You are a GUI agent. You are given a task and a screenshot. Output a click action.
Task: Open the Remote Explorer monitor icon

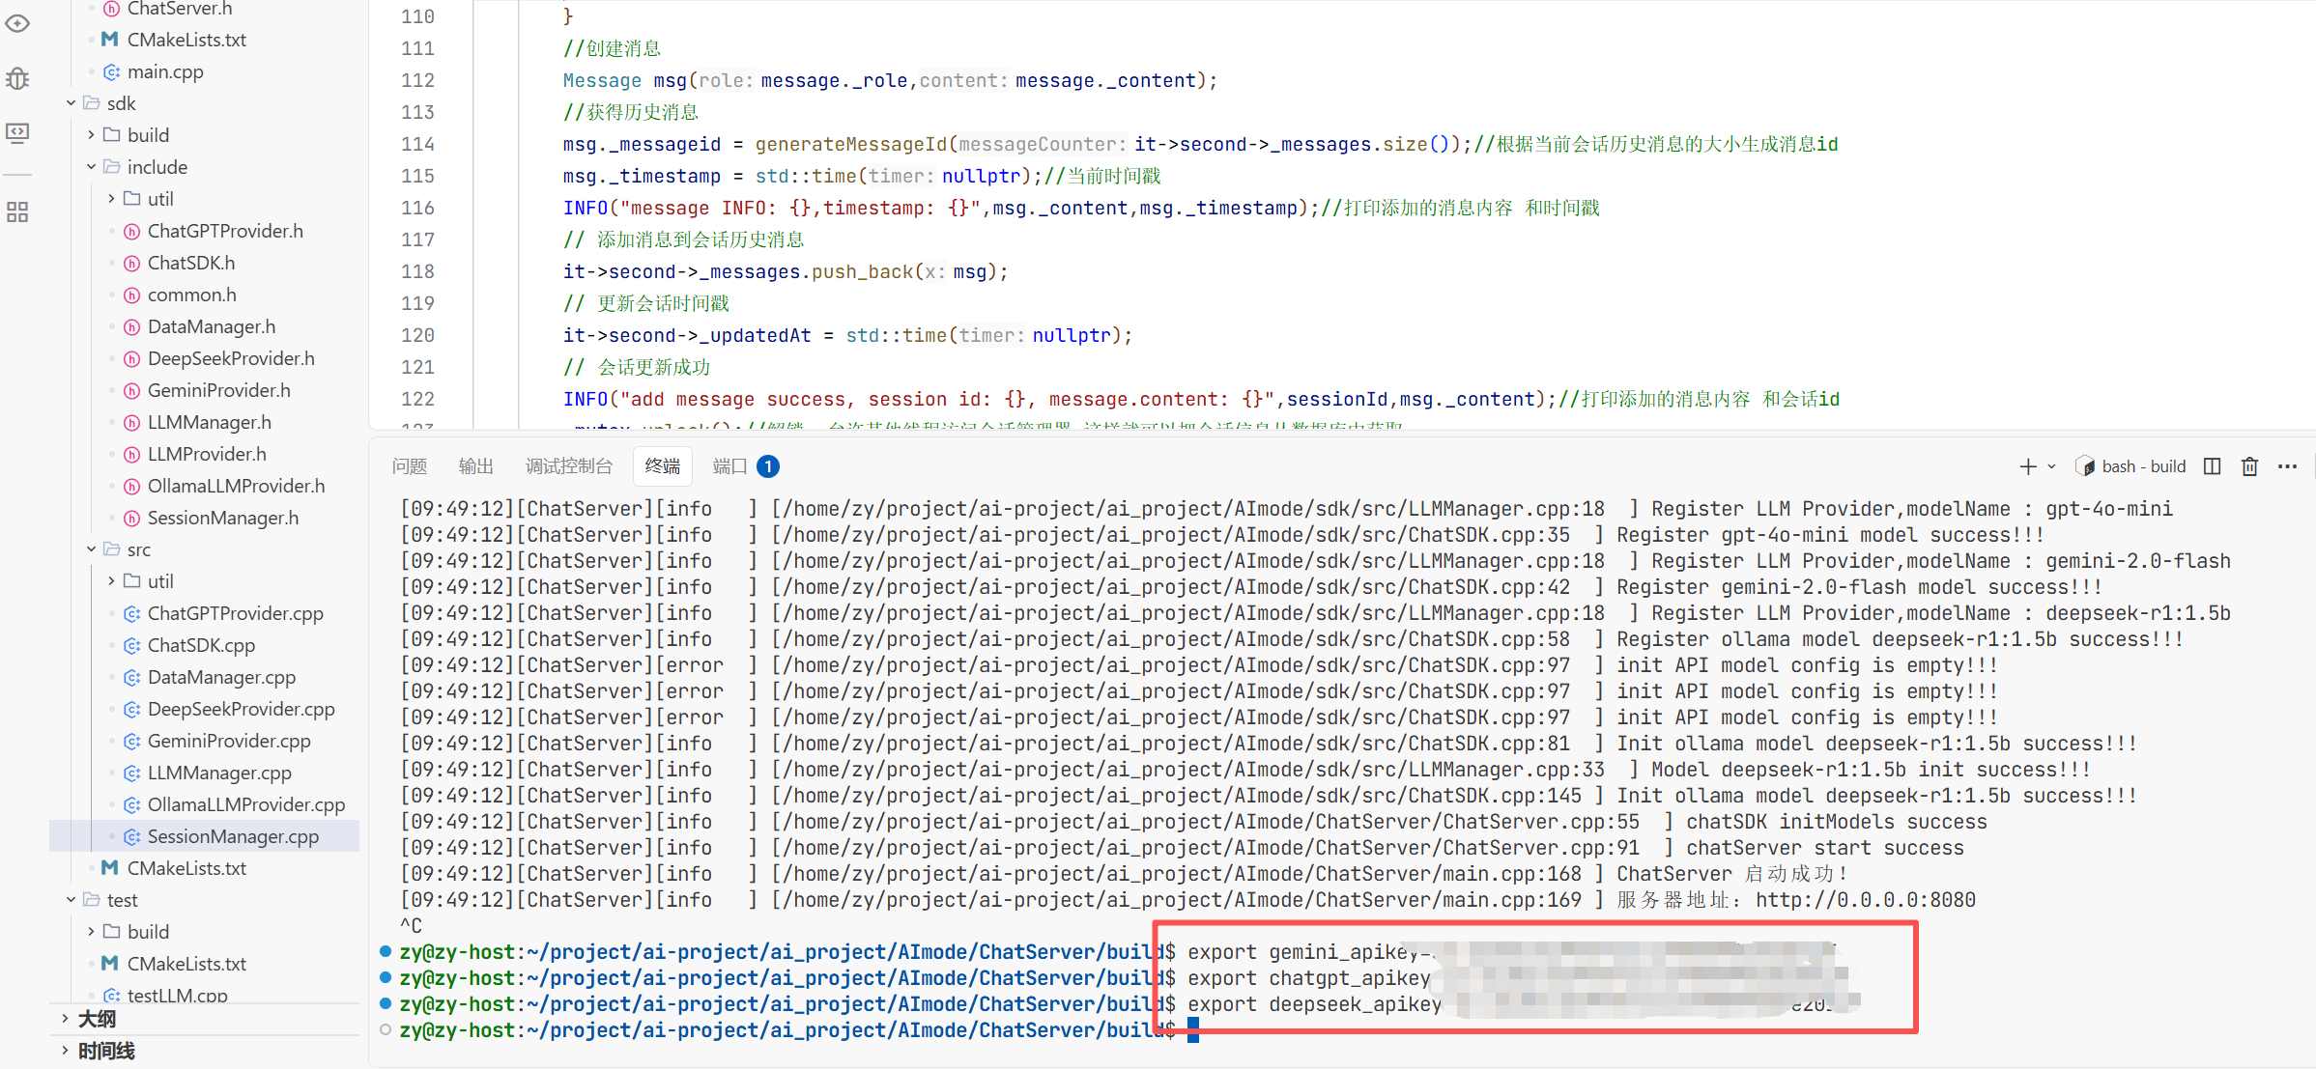coord(17,133)
